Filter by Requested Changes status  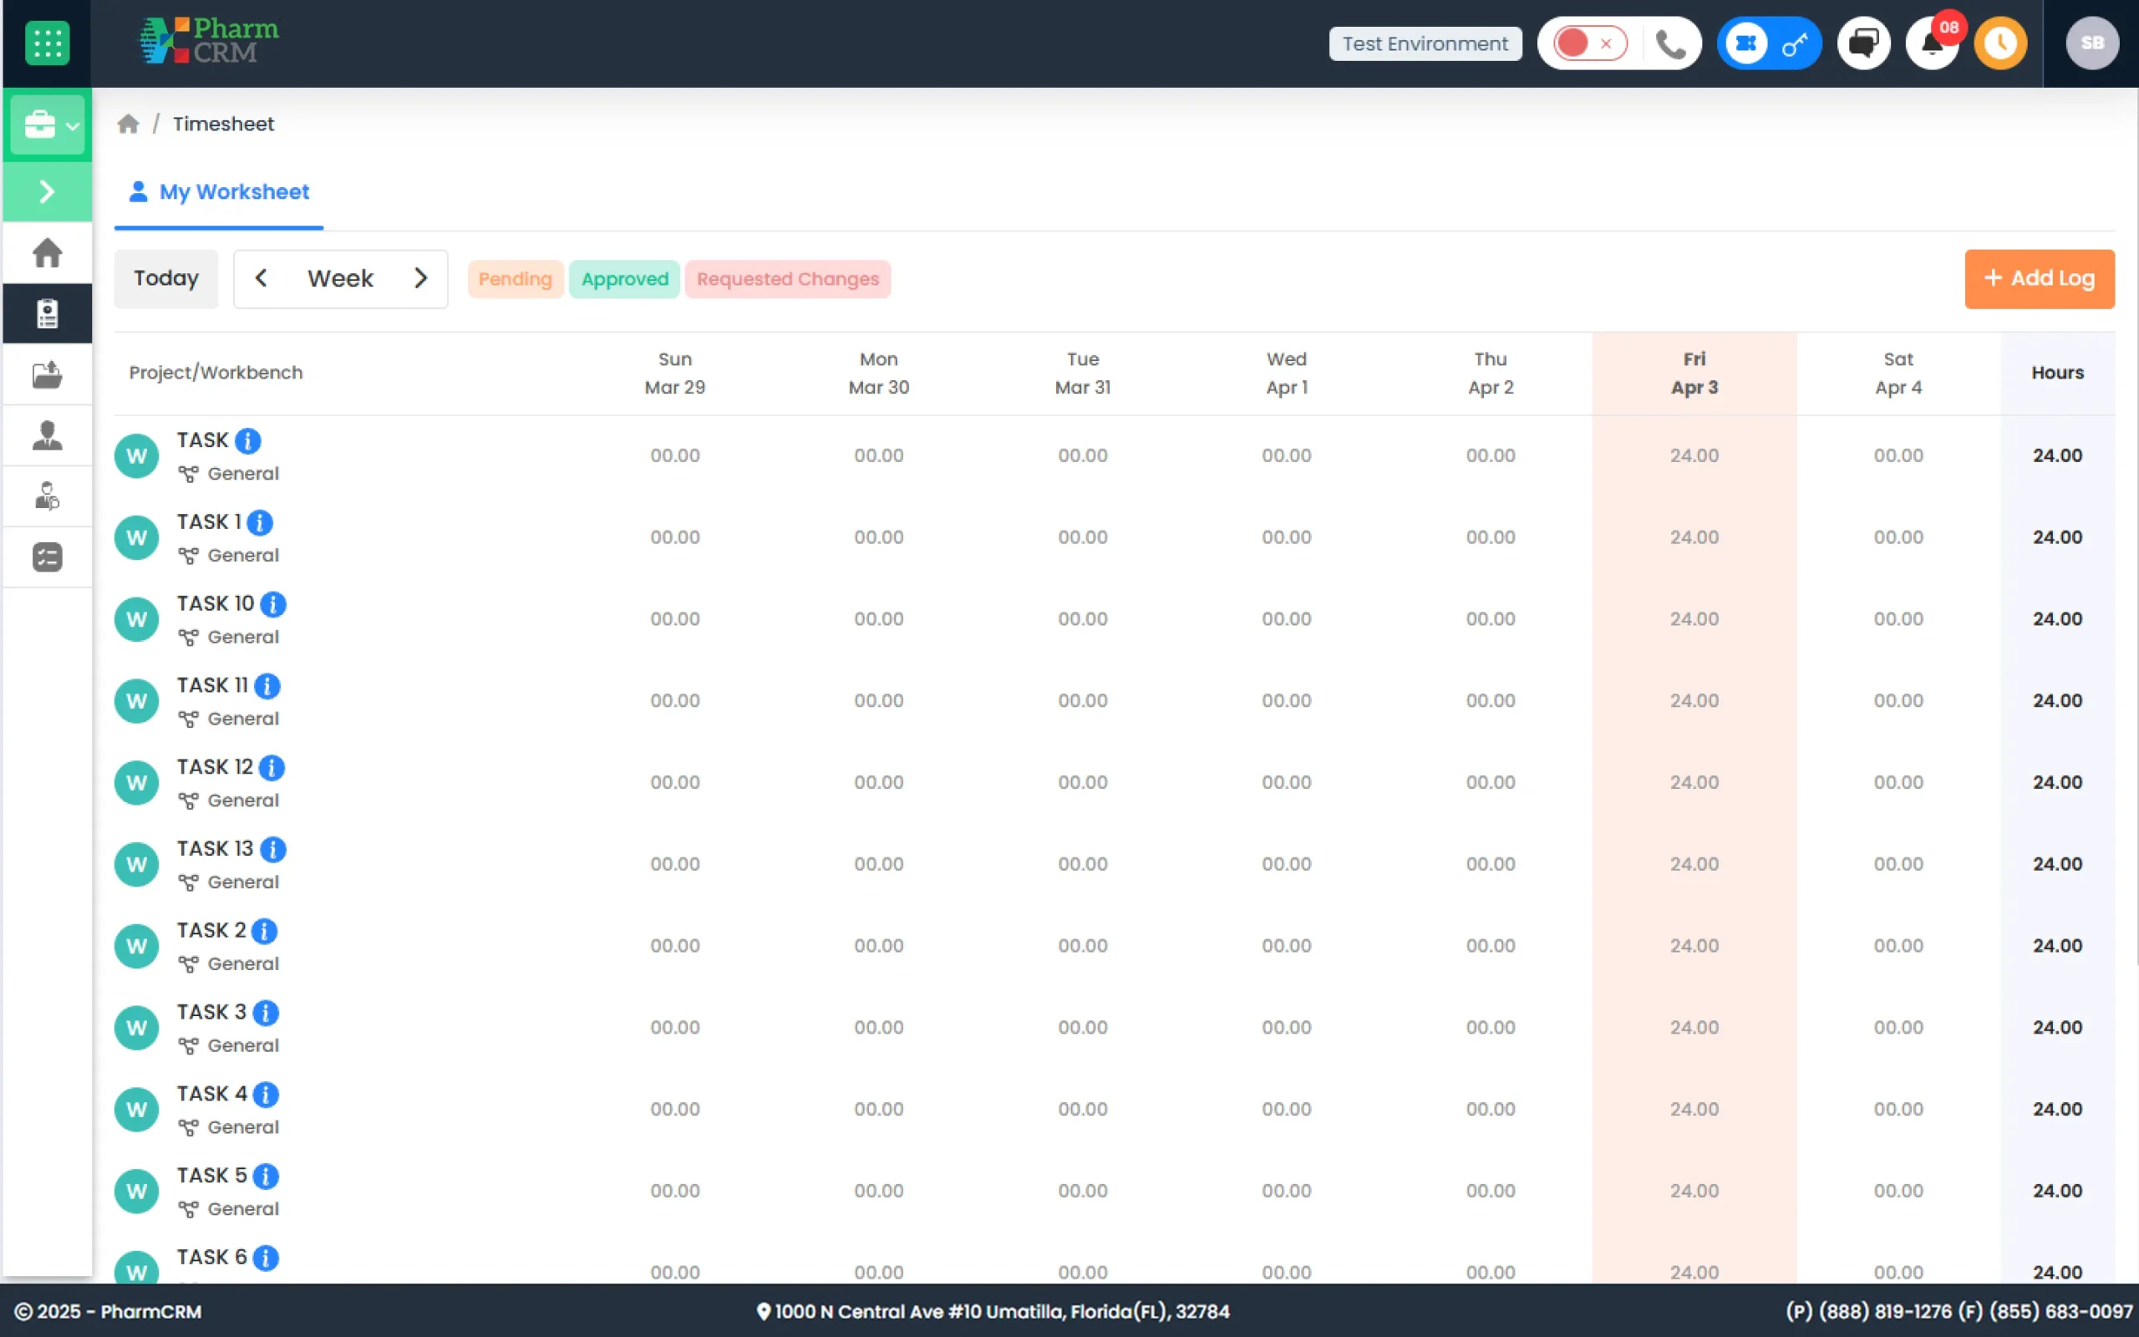point(788,279)
